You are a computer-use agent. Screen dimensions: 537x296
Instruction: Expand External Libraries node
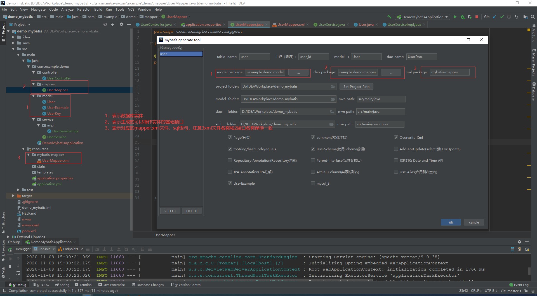[x=8, y=237]
